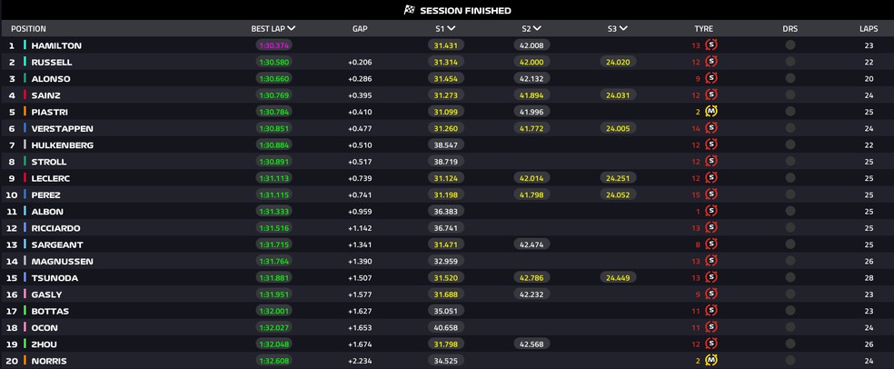Click Piastri's orange team color bar
The height and width of the screenshot is (369, 894).
click(x=25, y=111)
